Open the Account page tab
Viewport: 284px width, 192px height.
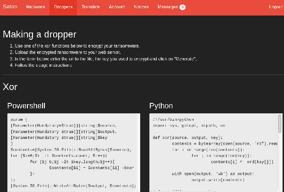pyautogui.click(x=117, y=7)
